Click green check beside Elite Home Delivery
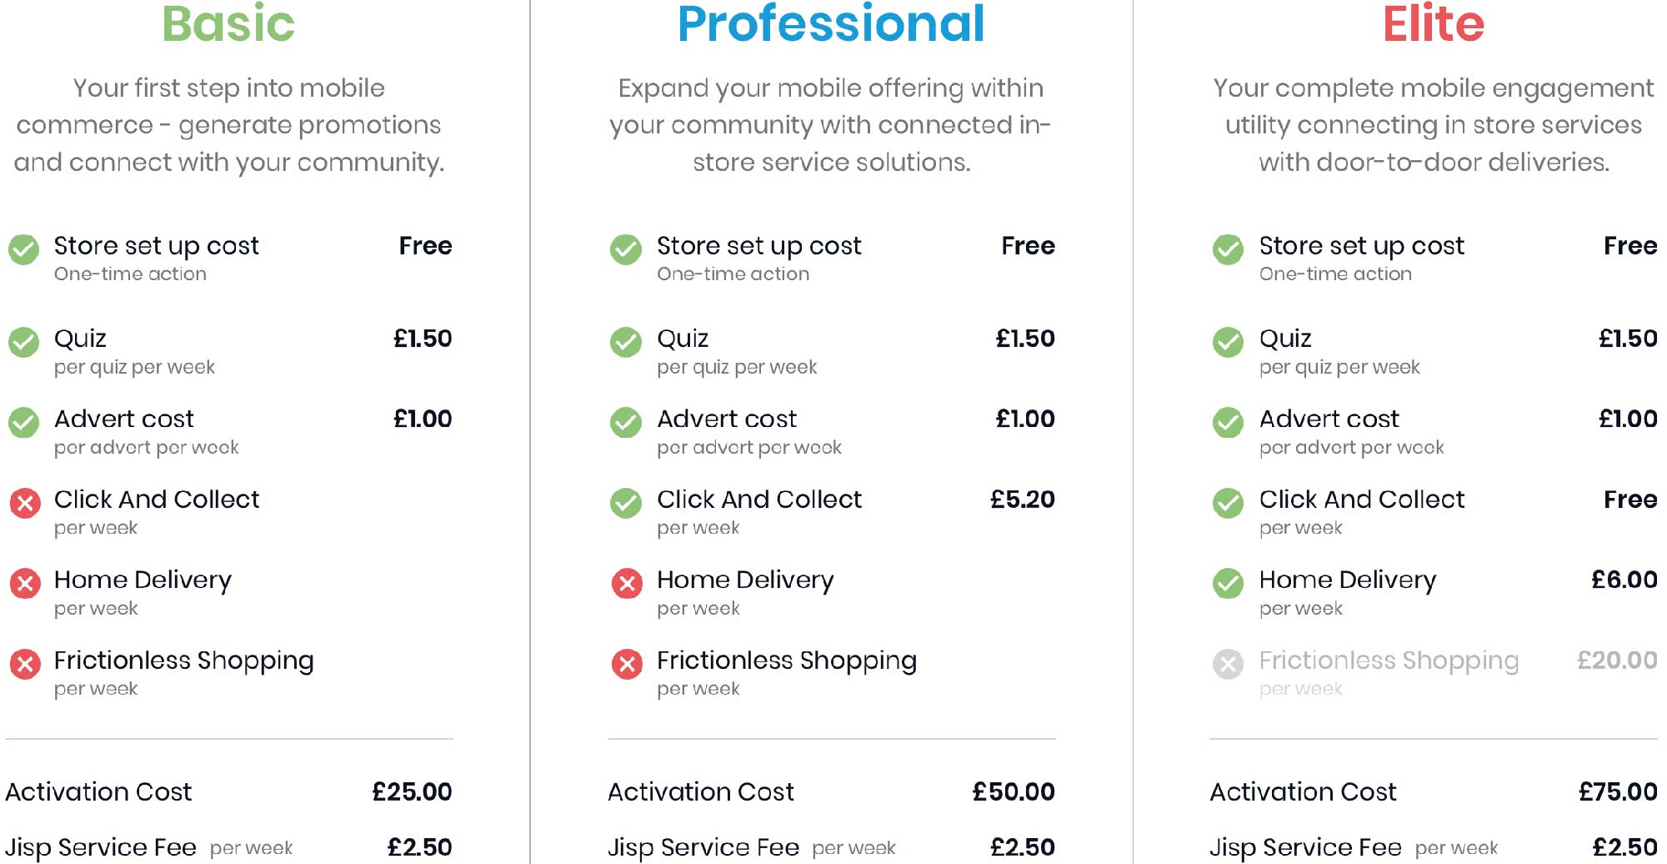1667x864 pixels. point(1229,584)
